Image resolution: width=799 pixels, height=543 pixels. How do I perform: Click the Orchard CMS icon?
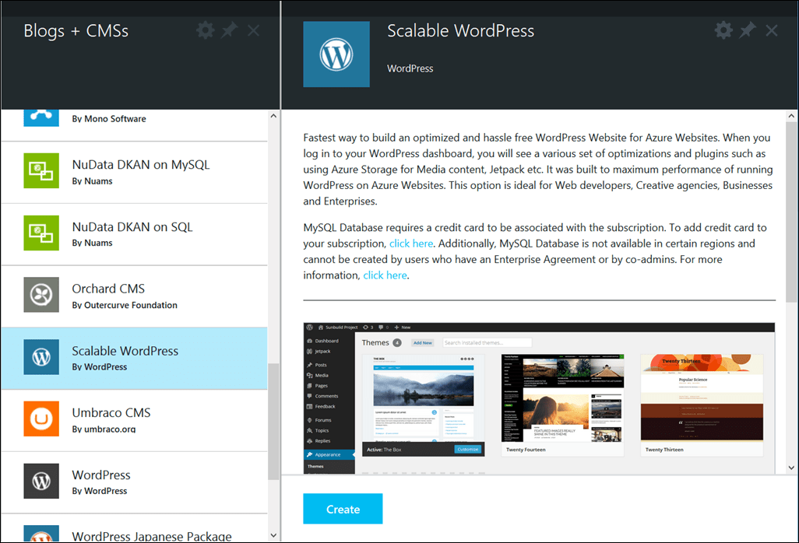(41, 295)
